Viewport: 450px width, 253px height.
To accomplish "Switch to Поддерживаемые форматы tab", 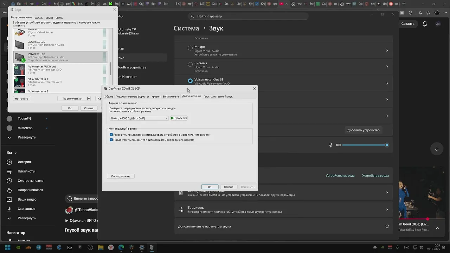I will tap(132, 96).
